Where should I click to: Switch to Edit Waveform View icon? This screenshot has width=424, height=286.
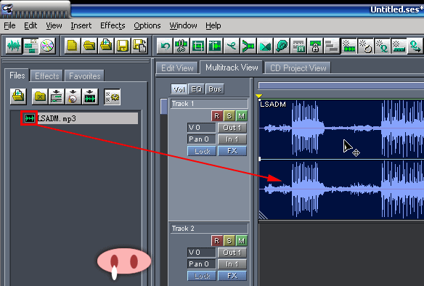pyautogui.click(x=14, y=46)
